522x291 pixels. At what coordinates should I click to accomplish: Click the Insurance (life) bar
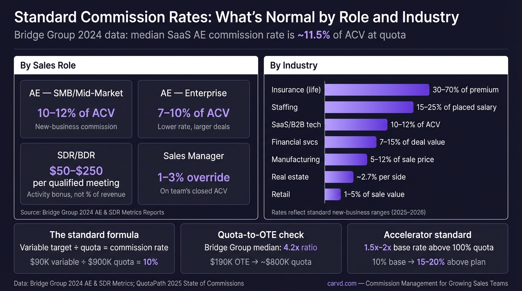[x=377, y=90]
